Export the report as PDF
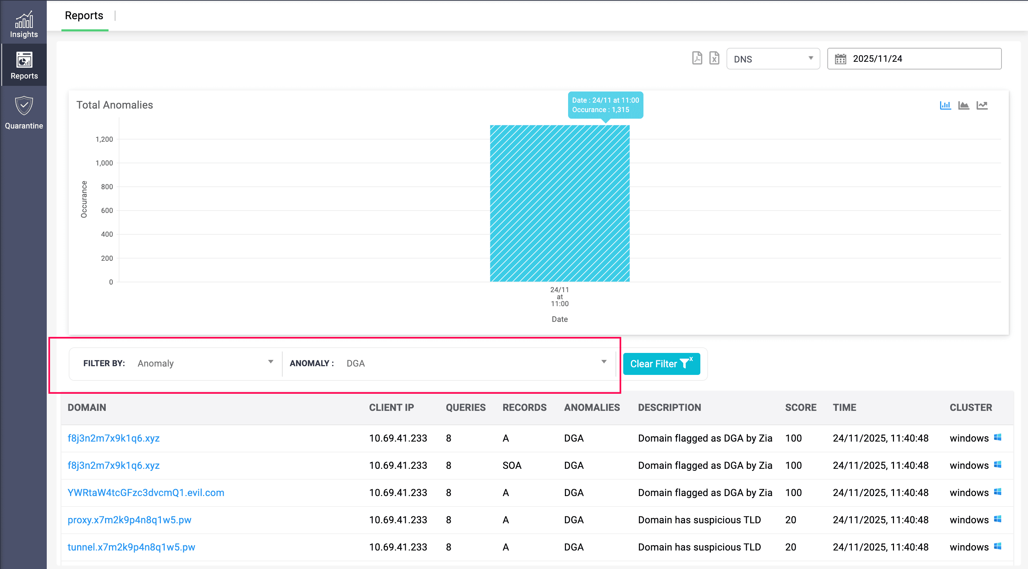Image resolution: width=1028 pixels, height=569 pixels. click(697, 58)
